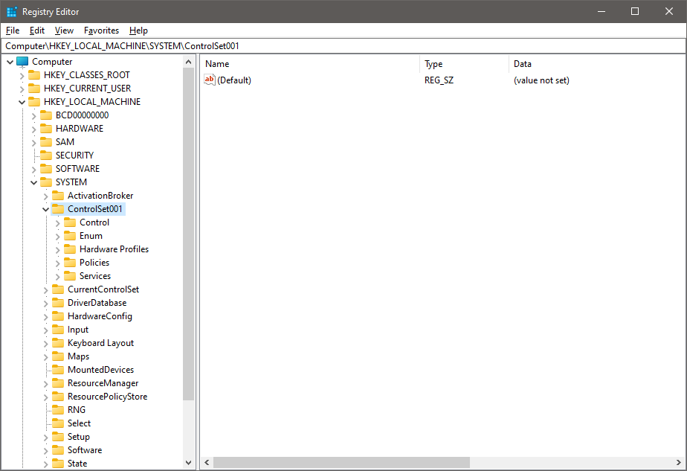This screenshot has width=687, height=471.
Task: Click the MountedDevices folder icon
Action: tap(58, 370)
